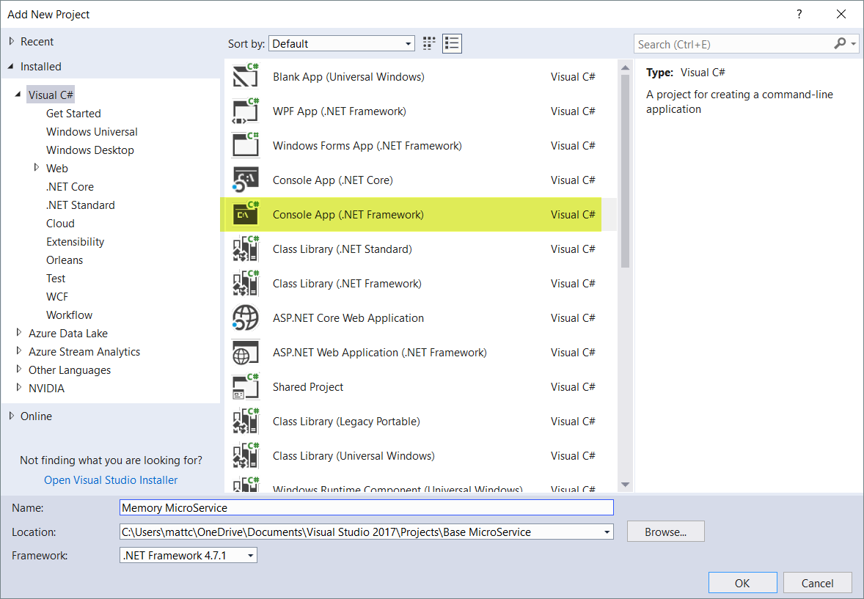Click the Console App (.NET Core) template icon
864x599 pixels.
pyautogui.click(x=246, y=180)
